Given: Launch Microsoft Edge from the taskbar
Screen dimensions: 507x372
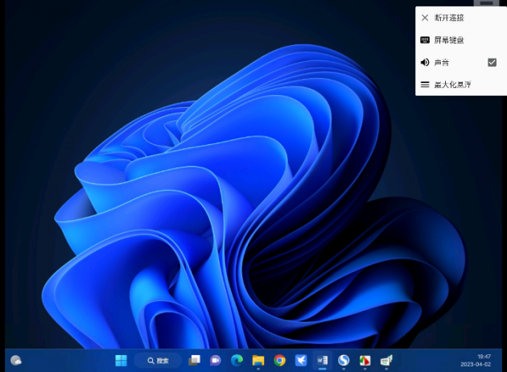Looking at the screenshot, I should coord(237,360).
